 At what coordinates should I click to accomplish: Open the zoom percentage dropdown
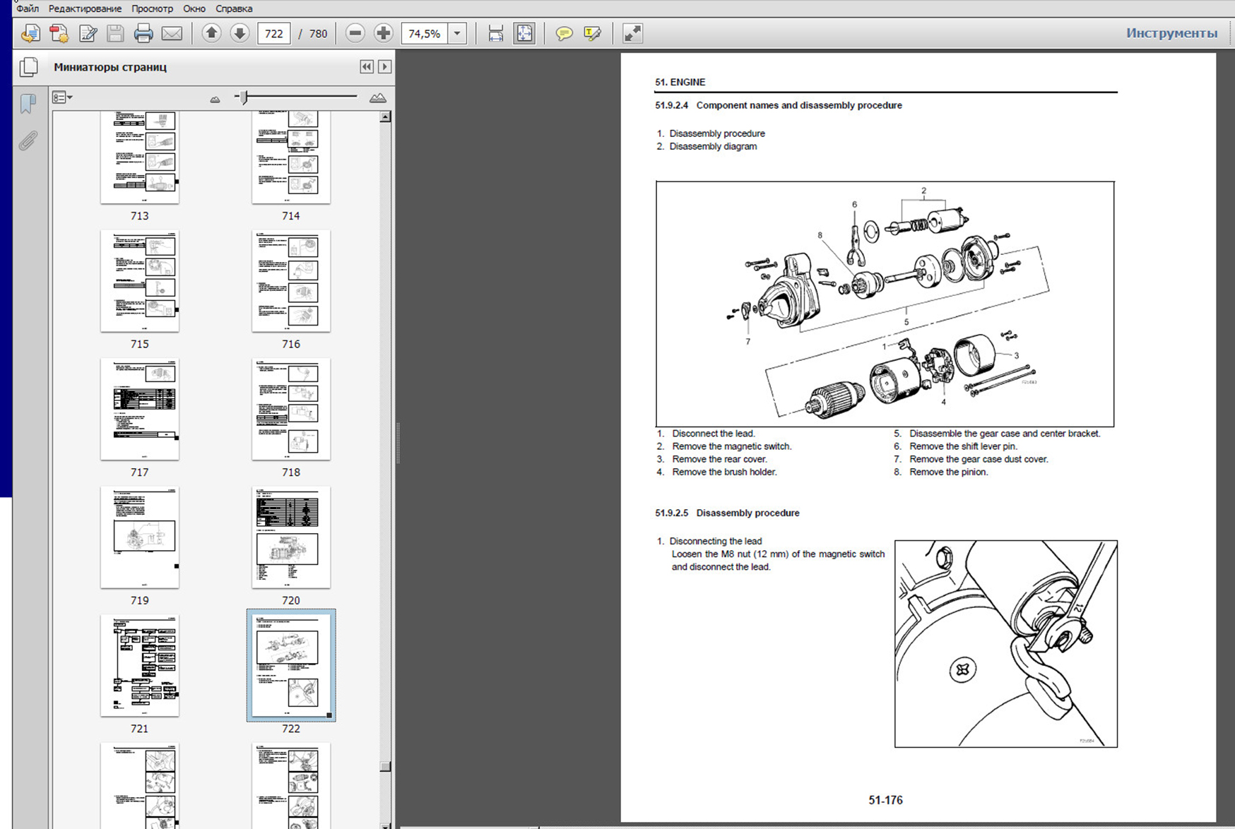tap(458, 33)
